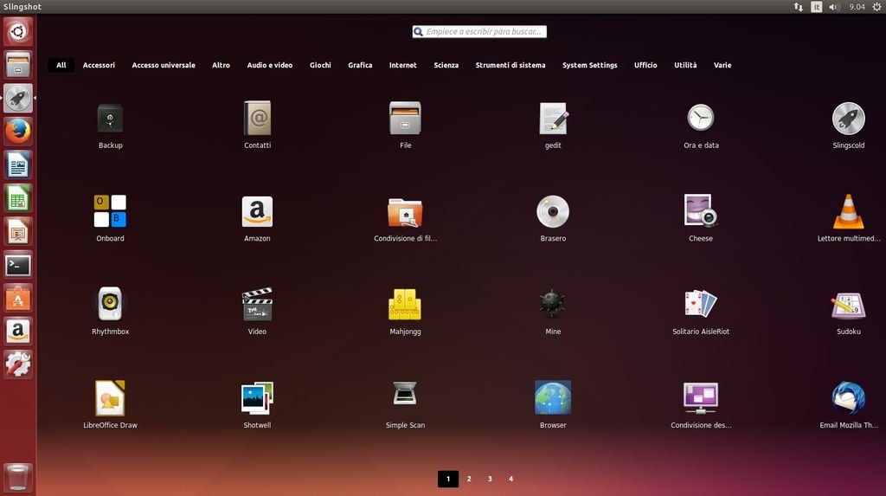Jump to page 4 of apps
Image resolution: width=886 pixels, height=496 pixels.
[510, 479]
